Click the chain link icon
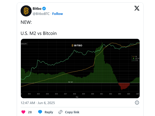The height and width of the screenshot is (116, 155). coord(60,112)
